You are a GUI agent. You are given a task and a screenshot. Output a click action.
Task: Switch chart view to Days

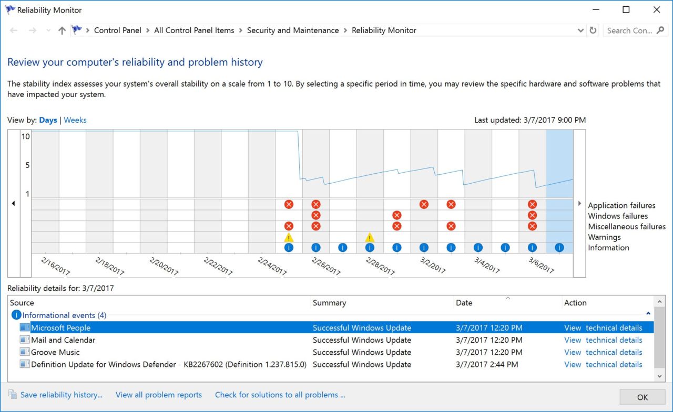pyautogui.click(x=48, y=120)
